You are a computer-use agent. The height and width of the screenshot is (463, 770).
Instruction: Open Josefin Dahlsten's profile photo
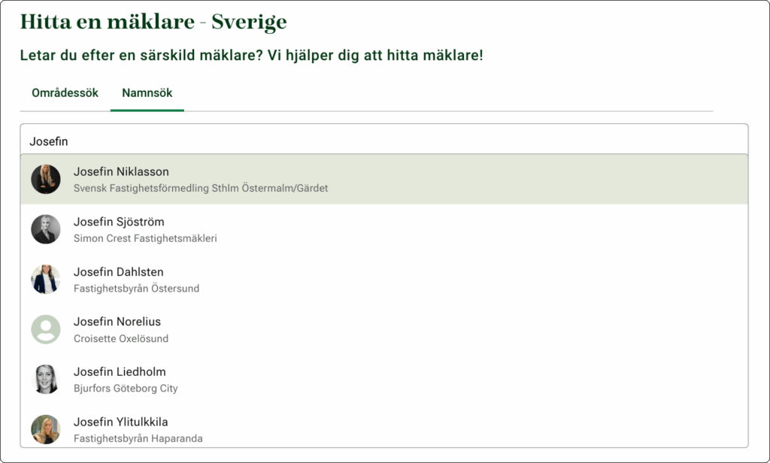click(46, 280)
